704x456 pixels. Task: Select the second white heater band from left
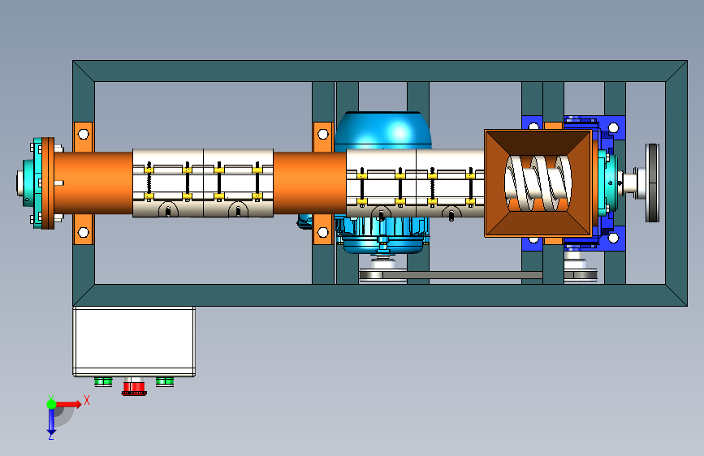tap(239, 183)
